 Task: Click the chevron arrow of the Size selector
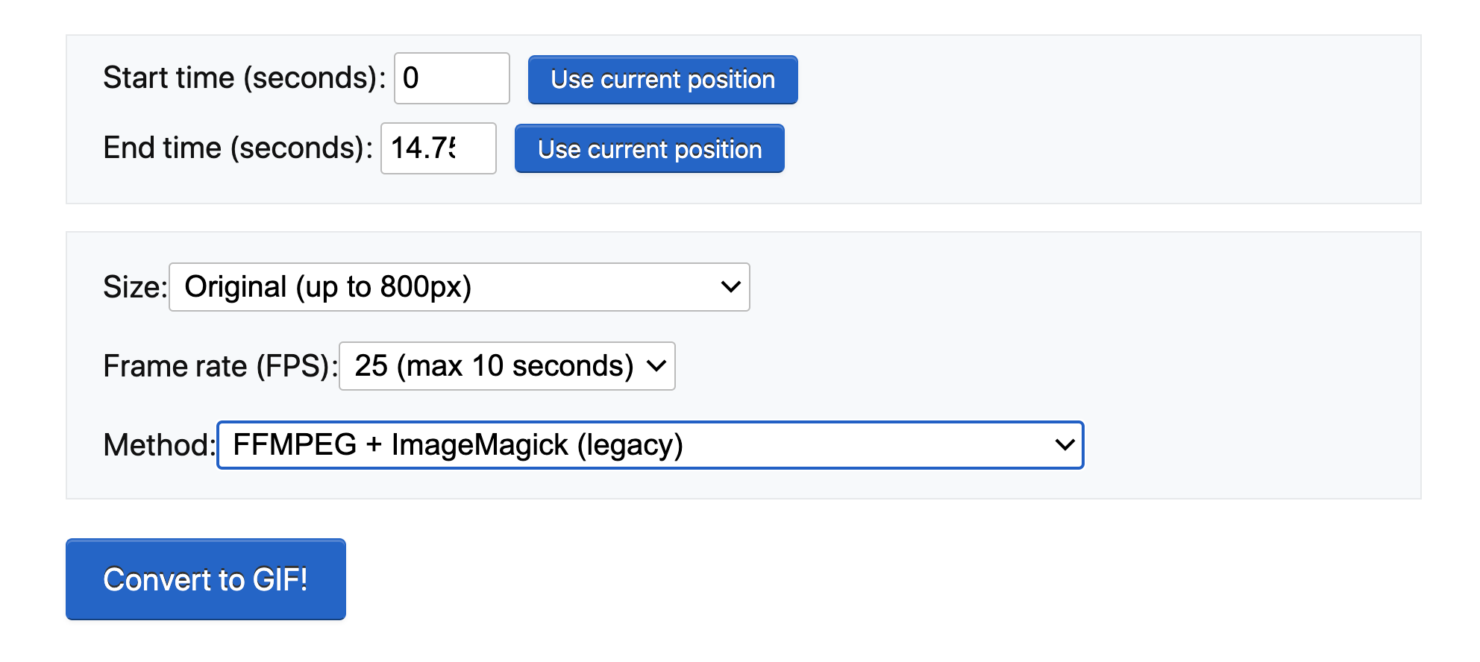731,287
